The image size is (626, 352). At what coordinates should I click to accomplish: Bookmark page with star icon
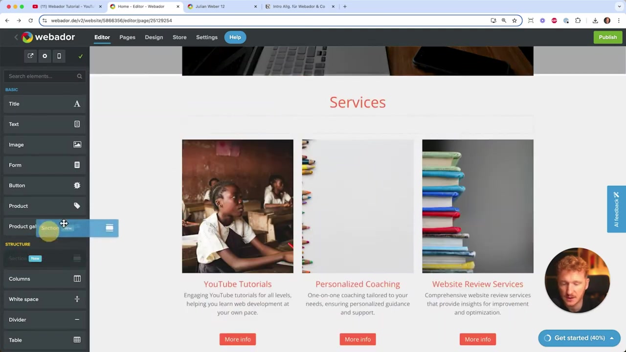click(514, 21)
